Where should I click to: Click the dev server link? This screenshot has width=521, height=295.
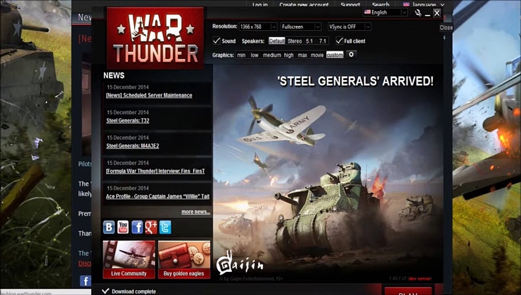coord(420,279)
